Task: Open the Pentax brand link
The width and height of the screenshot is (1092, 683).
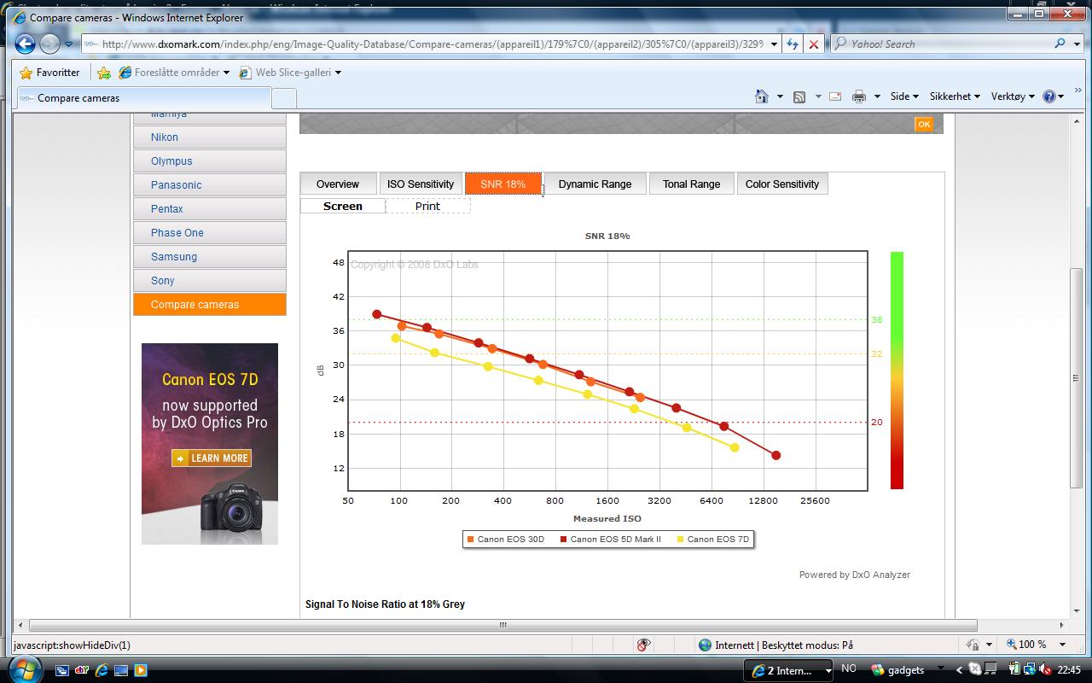Action: (x=210, y=209)
